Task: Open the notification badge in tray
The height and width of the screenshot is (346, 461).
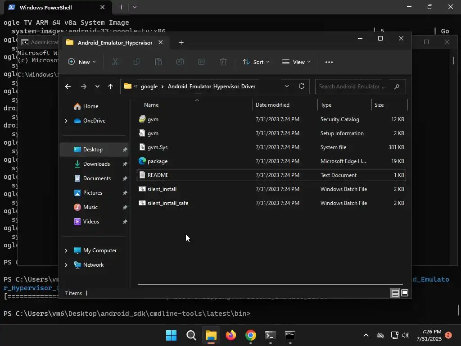Action: [x=448, y=335]
